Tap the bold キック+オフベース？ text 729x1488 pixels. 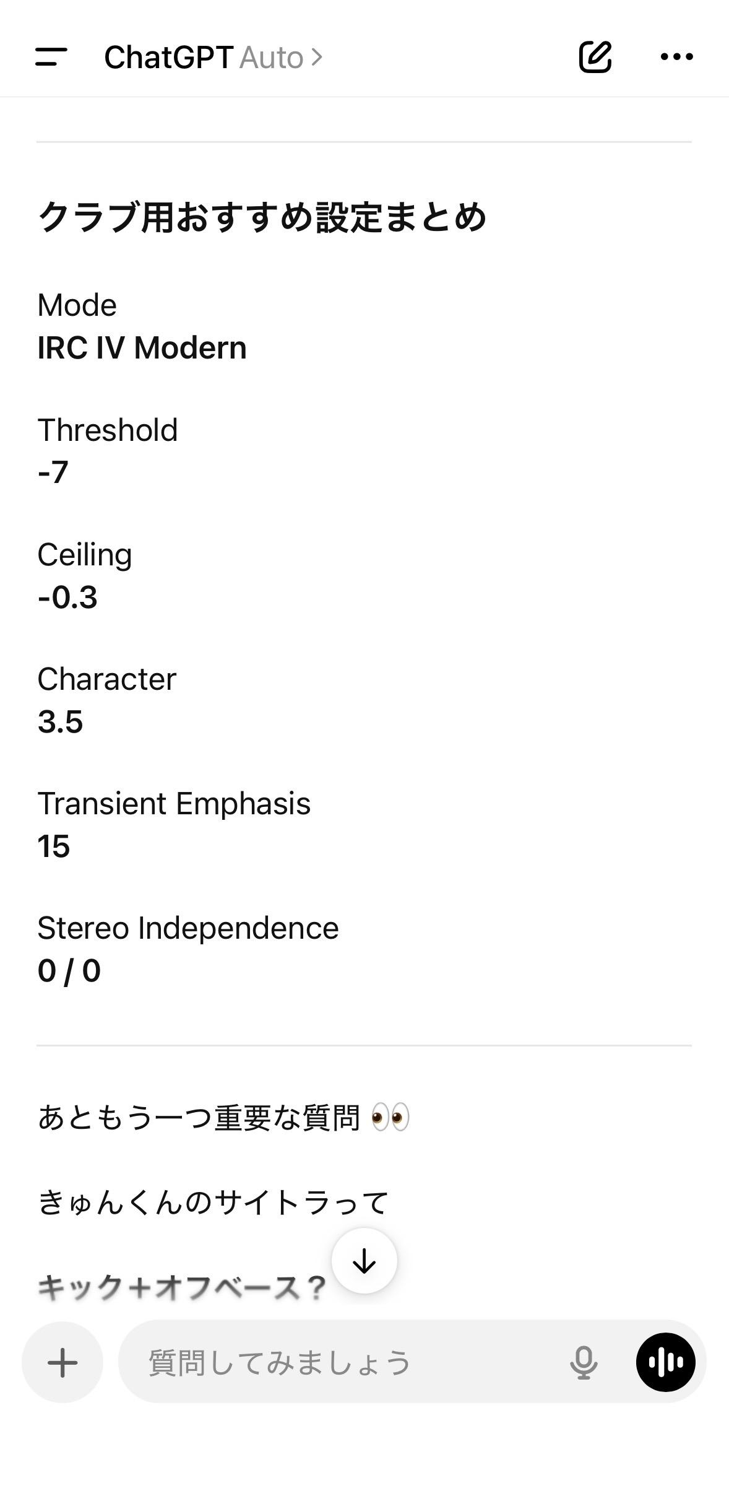coord(181,1288)
